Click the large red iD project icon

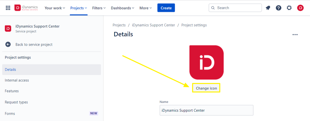[206, 63]
